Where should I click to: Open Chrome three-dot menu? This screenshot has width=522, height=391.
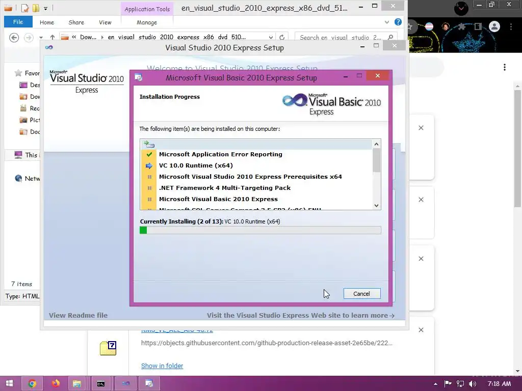click(511, 26)
